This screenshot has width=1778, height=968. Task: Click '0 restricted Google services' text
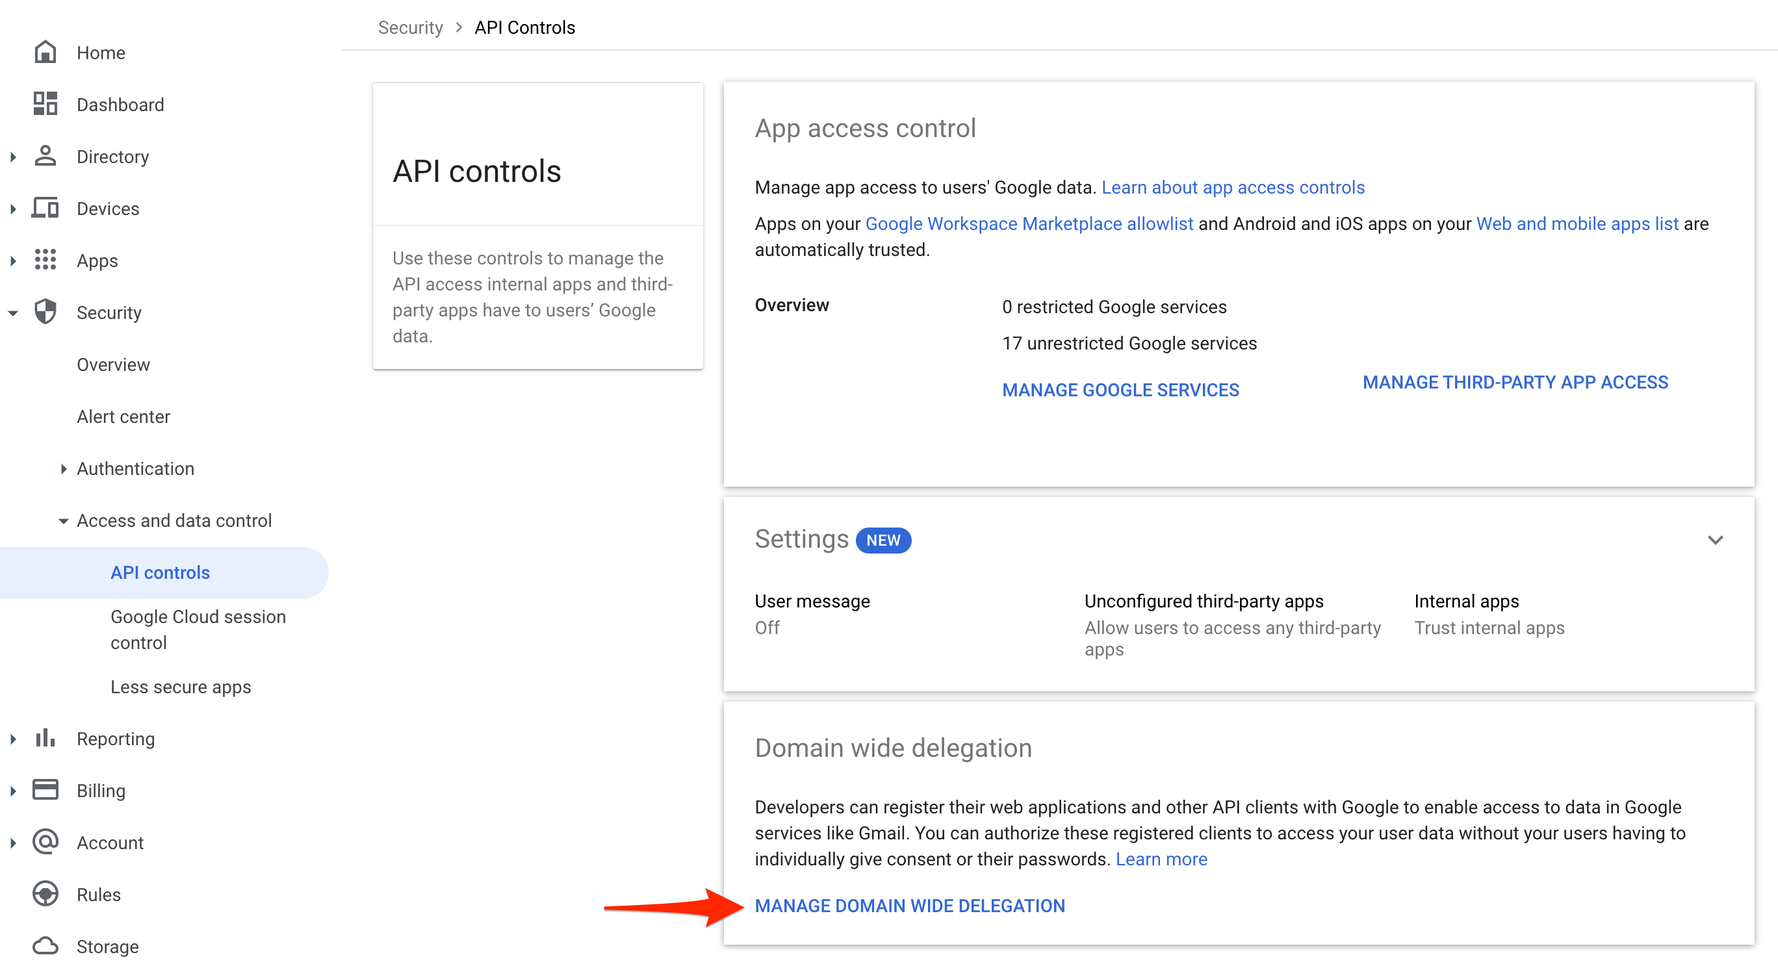1114,307
